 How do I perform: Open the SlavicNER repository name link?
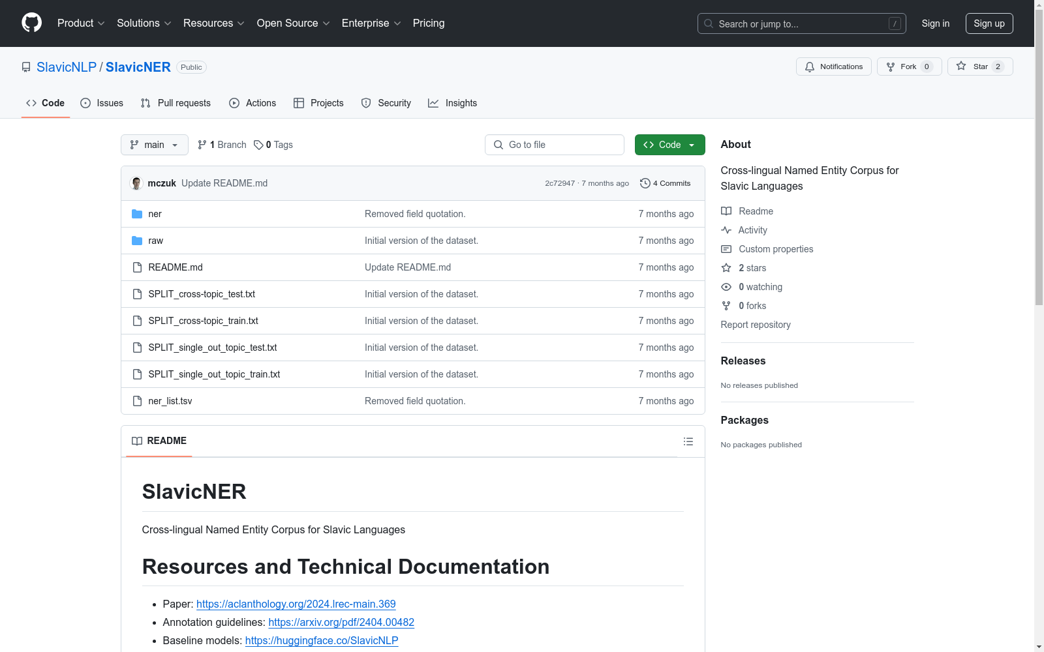[138, 67]
